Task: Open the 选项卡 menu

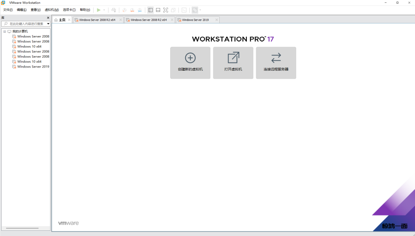Action: (x=69, y=10)
